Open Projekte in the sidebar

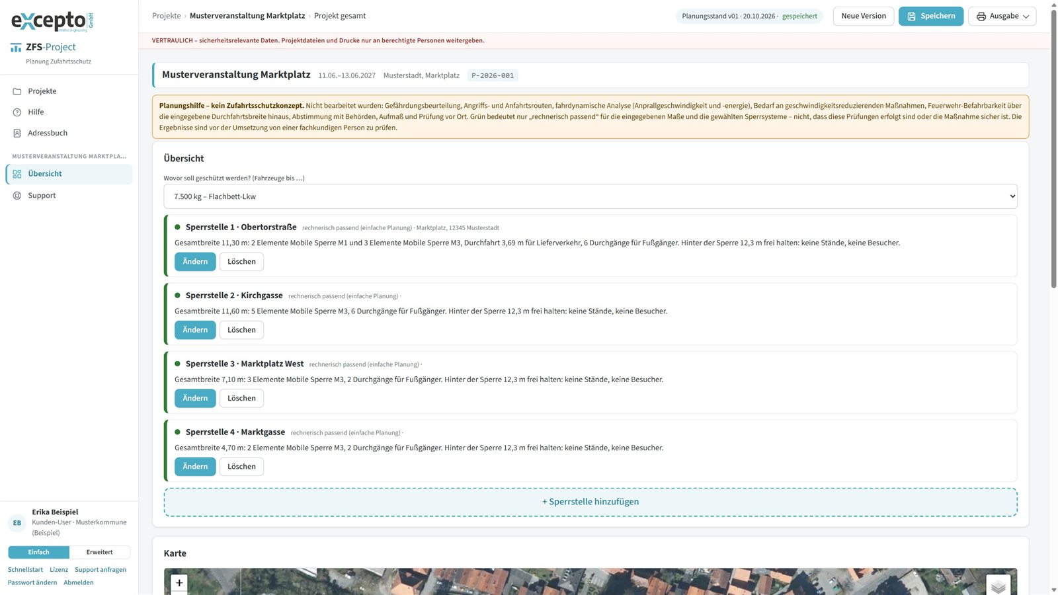coord(69,91)
